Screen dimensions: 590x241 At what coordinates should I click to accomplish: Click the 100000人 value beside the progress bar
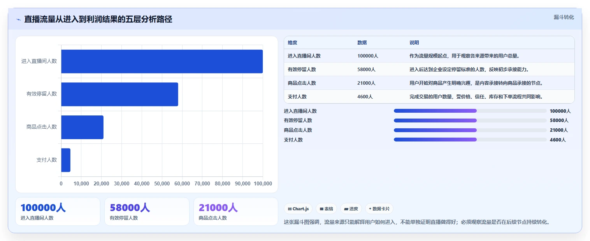click(560, 111)
